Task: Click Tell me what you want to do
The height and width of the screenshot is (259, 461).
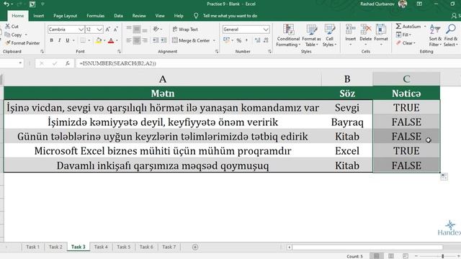Action: pyautogui.click(x=230, y=16)
